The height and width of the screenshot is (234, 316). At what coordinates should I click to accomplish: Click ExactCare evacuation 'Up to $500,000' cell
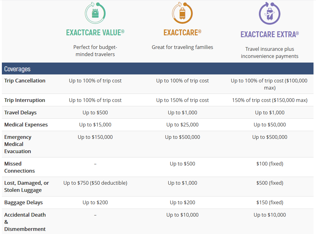183,137
